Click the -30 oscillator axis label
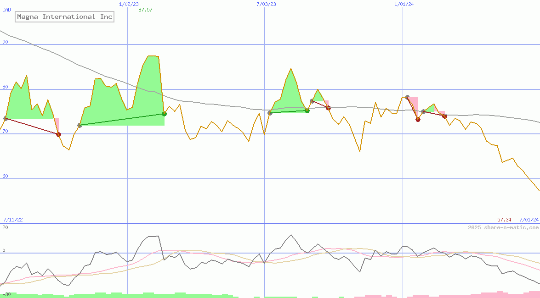The height and width of the screenshot is (298, 540). pyautogui.click(x=6, y=295)
